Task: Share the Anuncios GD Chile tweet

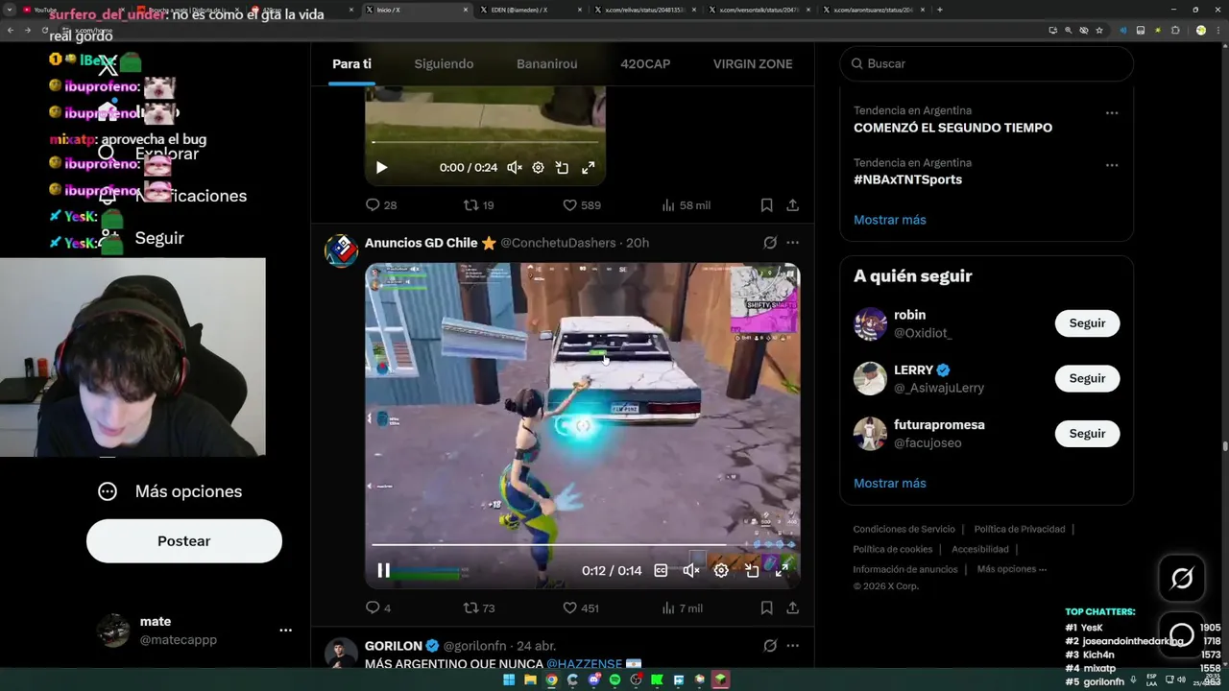Action: click(792, 608)
